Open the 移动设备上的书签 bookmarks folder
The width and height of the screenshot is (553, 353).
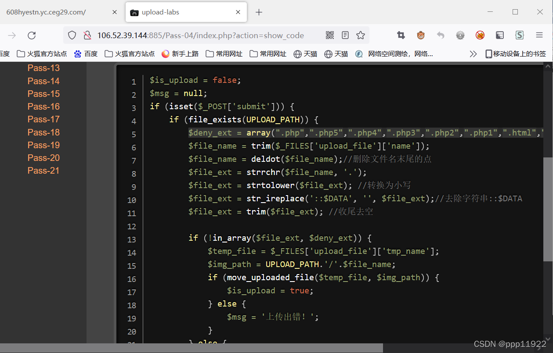coord(516,54)
